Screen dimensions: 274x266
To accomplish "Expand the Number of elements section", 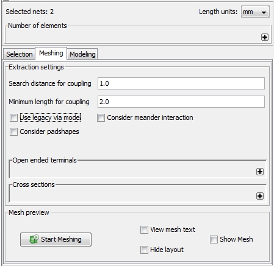I will point(265,37).
